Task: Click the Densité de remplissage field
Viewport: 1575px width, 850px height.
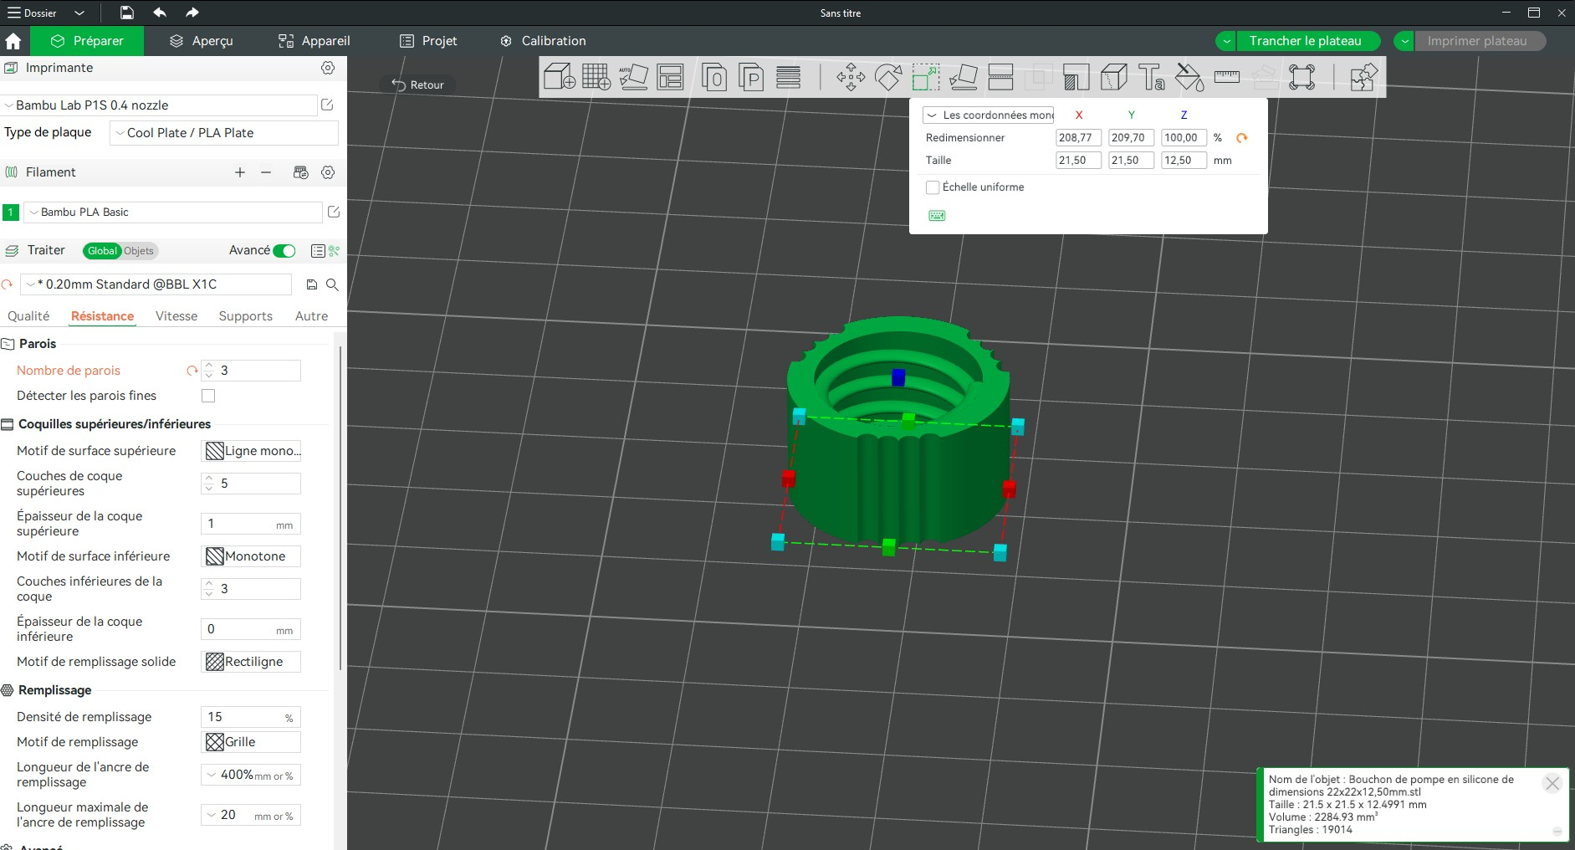Action: click(x=250, y=717)
